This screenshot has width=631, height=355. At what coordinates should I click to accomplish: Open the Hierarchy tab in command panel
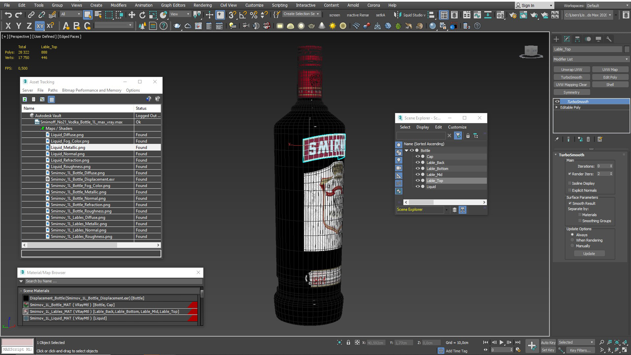coord(577,39)
